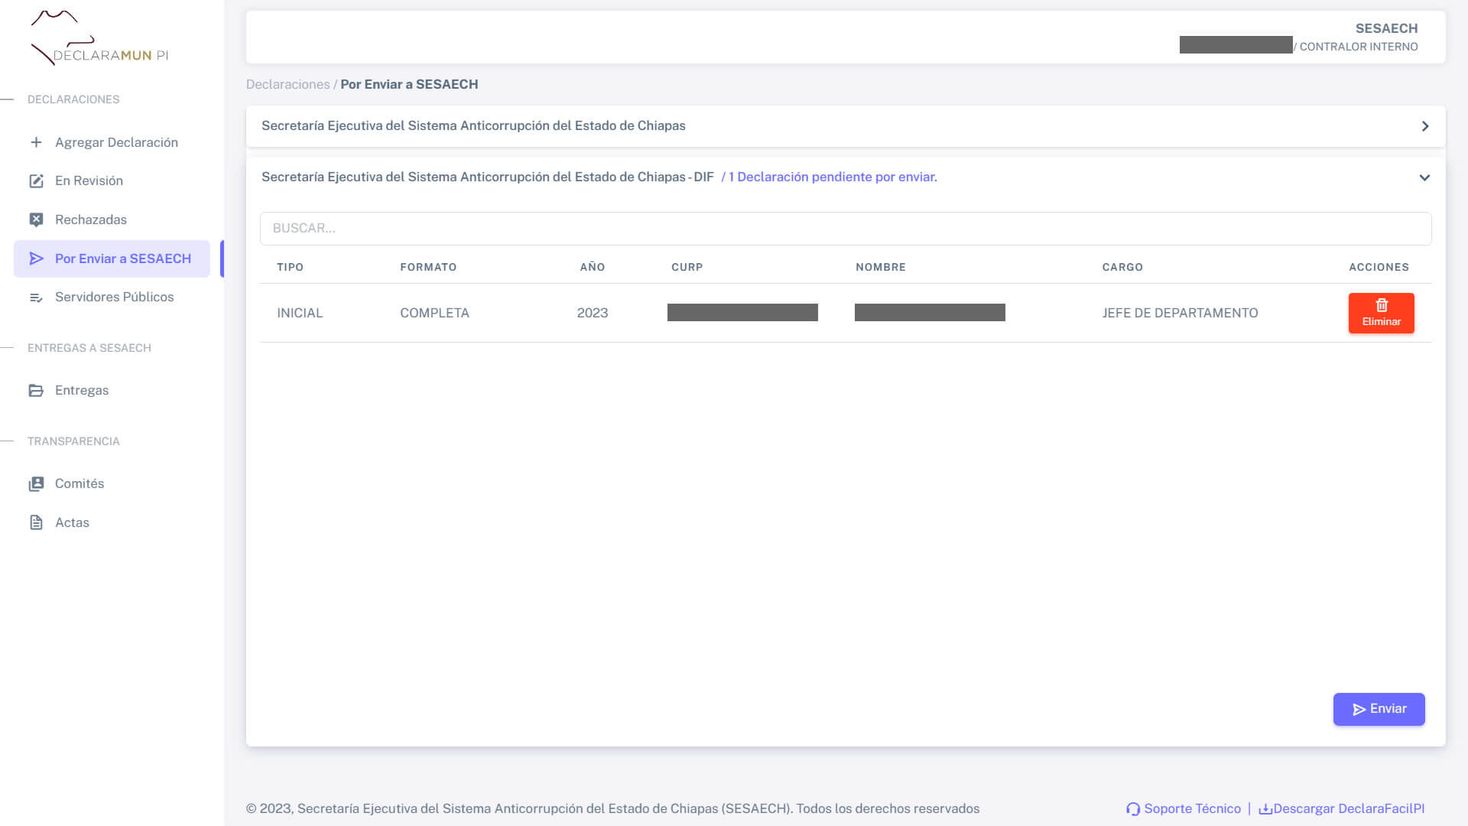Image resolution: width=1468 pixels, height=826 pixels.
Task: Click the COMPLETA format cell
Action: [434, 314]
